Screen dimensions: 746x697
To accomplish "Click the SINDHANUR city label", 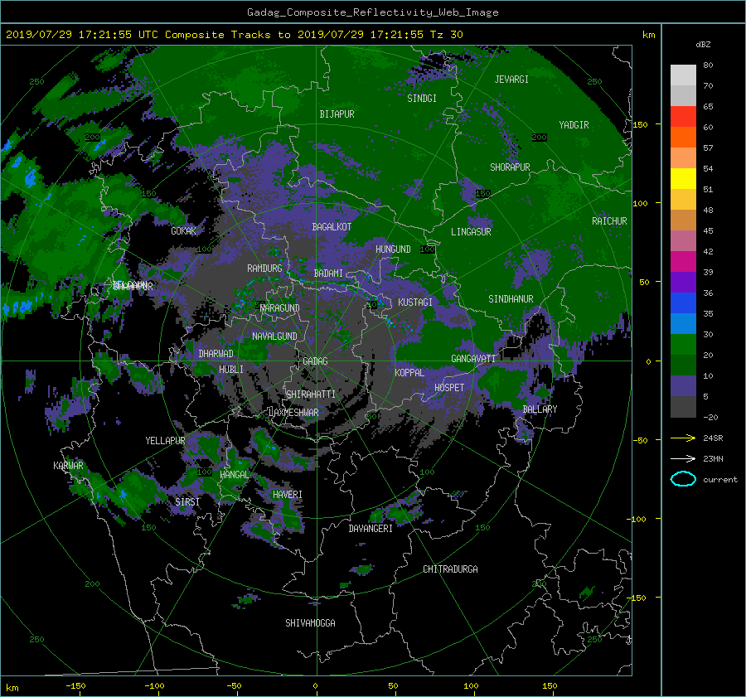I will click(511, 299).
